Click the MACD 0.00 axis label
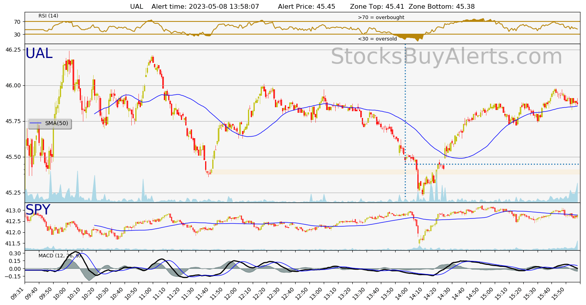Viewport: 586px width, 305px height. [x=15, y=269]
